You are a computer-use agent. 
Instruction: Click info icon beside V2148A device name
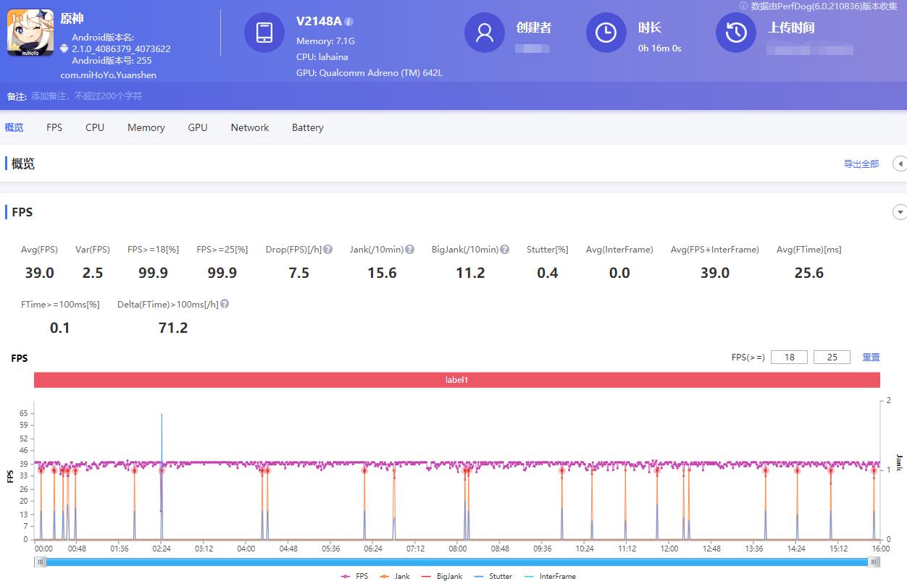point(349,22)
